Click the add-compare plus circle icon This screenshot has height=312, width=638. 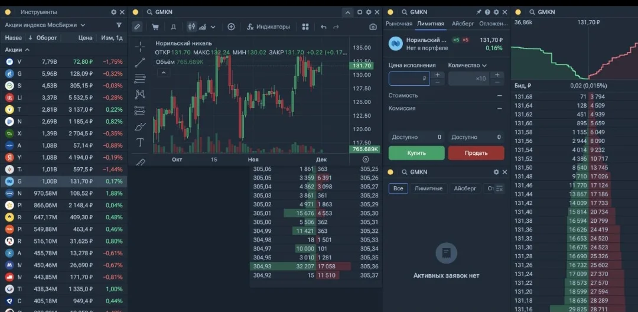[231, 27]
